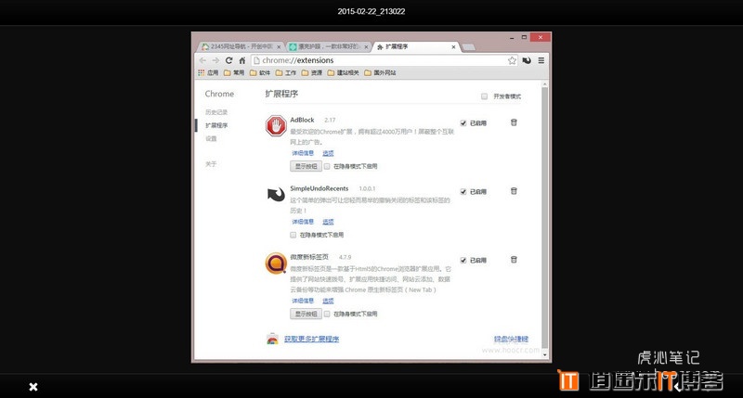The image size is (743, 398).
Task: Bookmark this page with star icon
Action: tap(512, 60)
